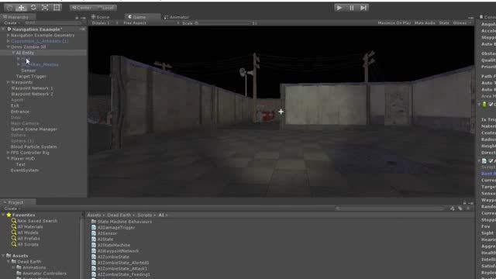The width and height of the screenshot is (496, 279).
Task: Expand Navigation Example Geometry node
Action: 9,35
